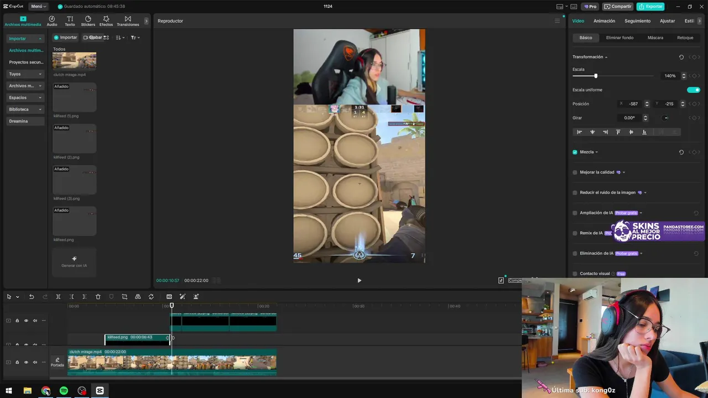
Task: Click the rotate icon in timeline toolbar
Action: tap(151, 297)
